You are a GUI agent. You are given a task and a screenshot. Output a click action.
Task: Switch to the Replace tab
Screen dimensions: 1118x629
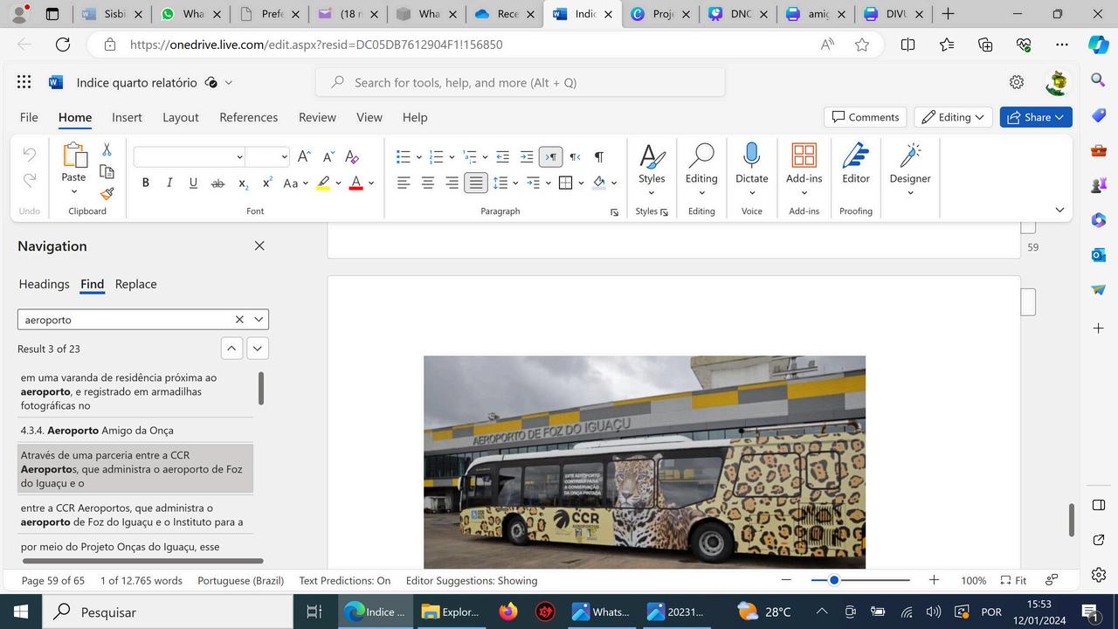point(135,284)
